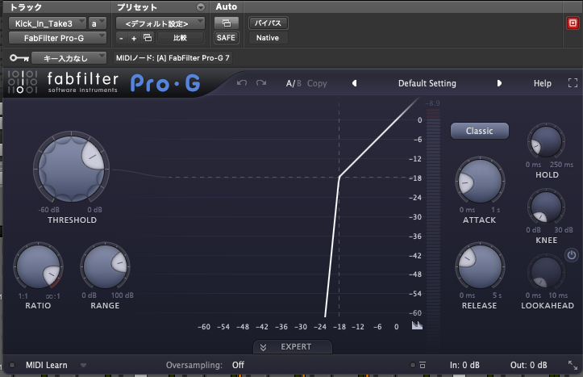The width and height of the screenshot is (583, 377).
Task: Click the ATTACK knob
Action: point(480,182)
